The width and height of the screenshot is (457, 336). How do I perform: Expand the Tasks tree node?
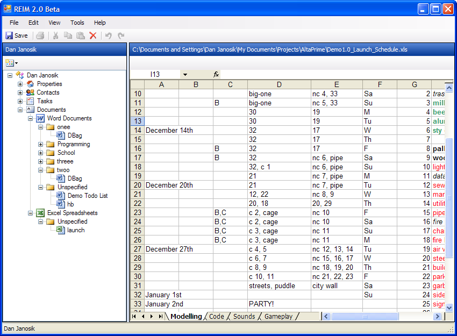pos(20,102)
